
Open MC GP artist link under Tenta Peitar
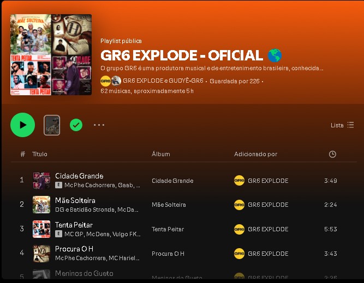coord(74,234)
